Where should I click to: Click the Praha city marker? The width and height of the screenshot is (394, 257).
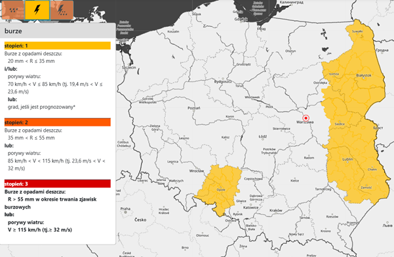click(125, 212)
